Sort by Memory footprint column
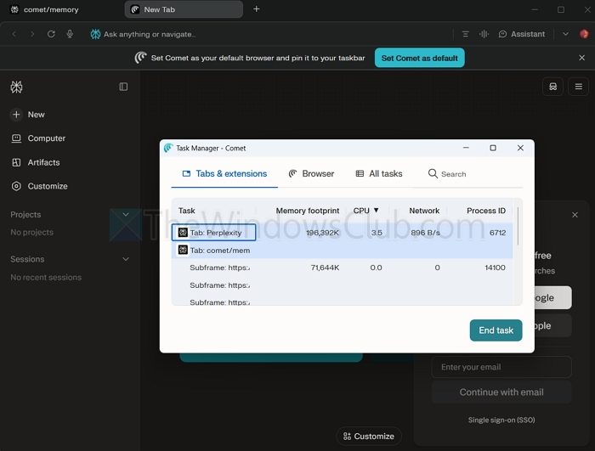This screenshot has width=595, height=451. pyautogui.click(x=308, y=211)
